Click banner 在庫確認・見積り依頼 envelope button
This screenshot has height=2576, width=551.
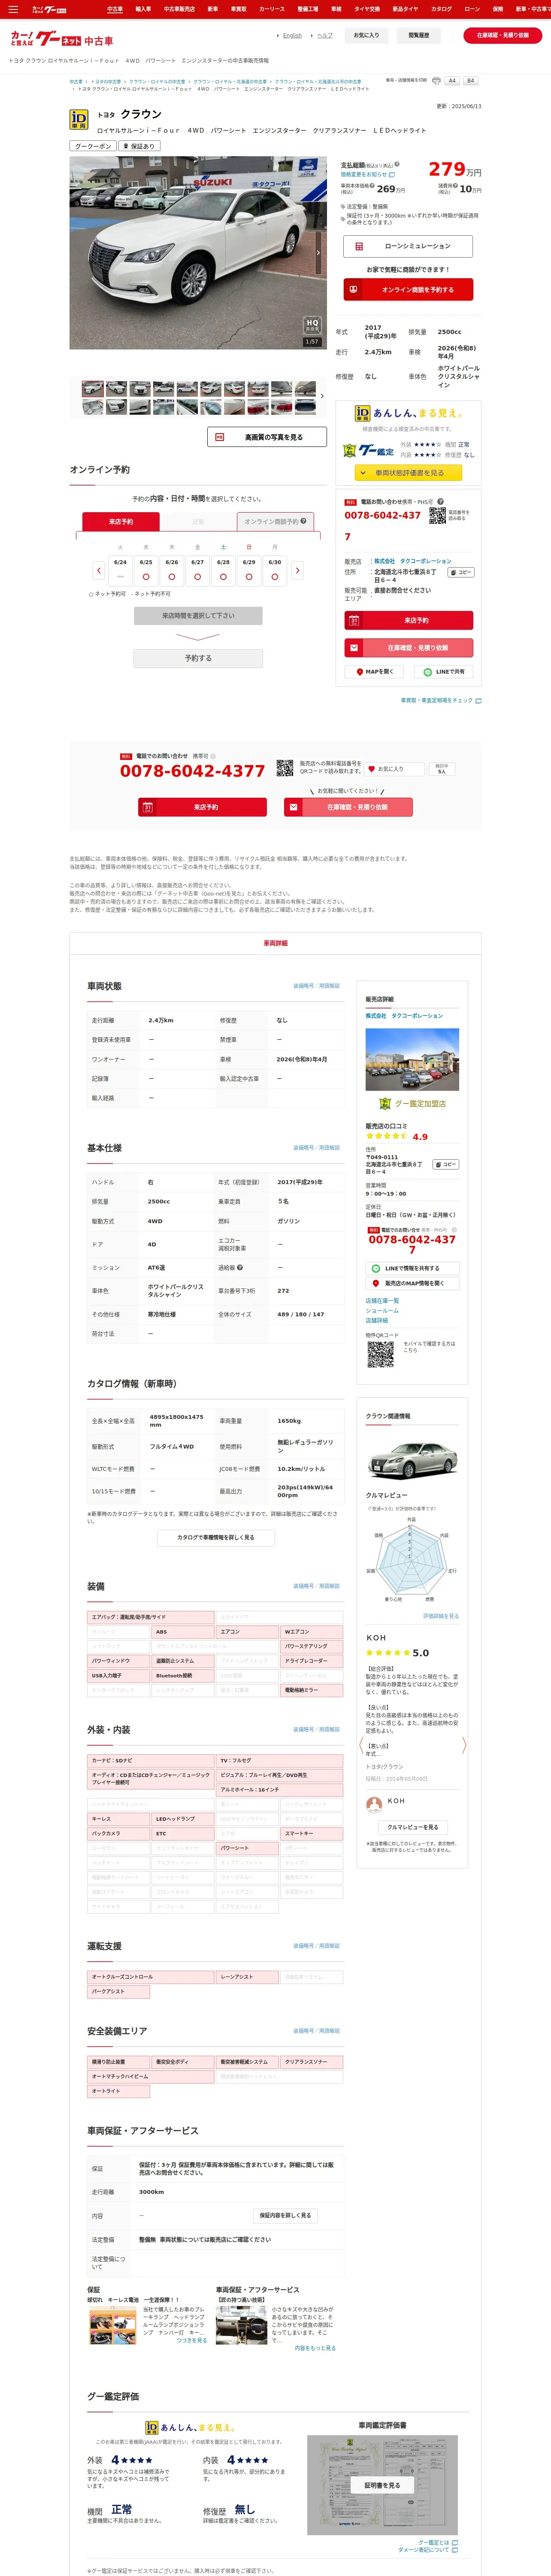(348, 807)
